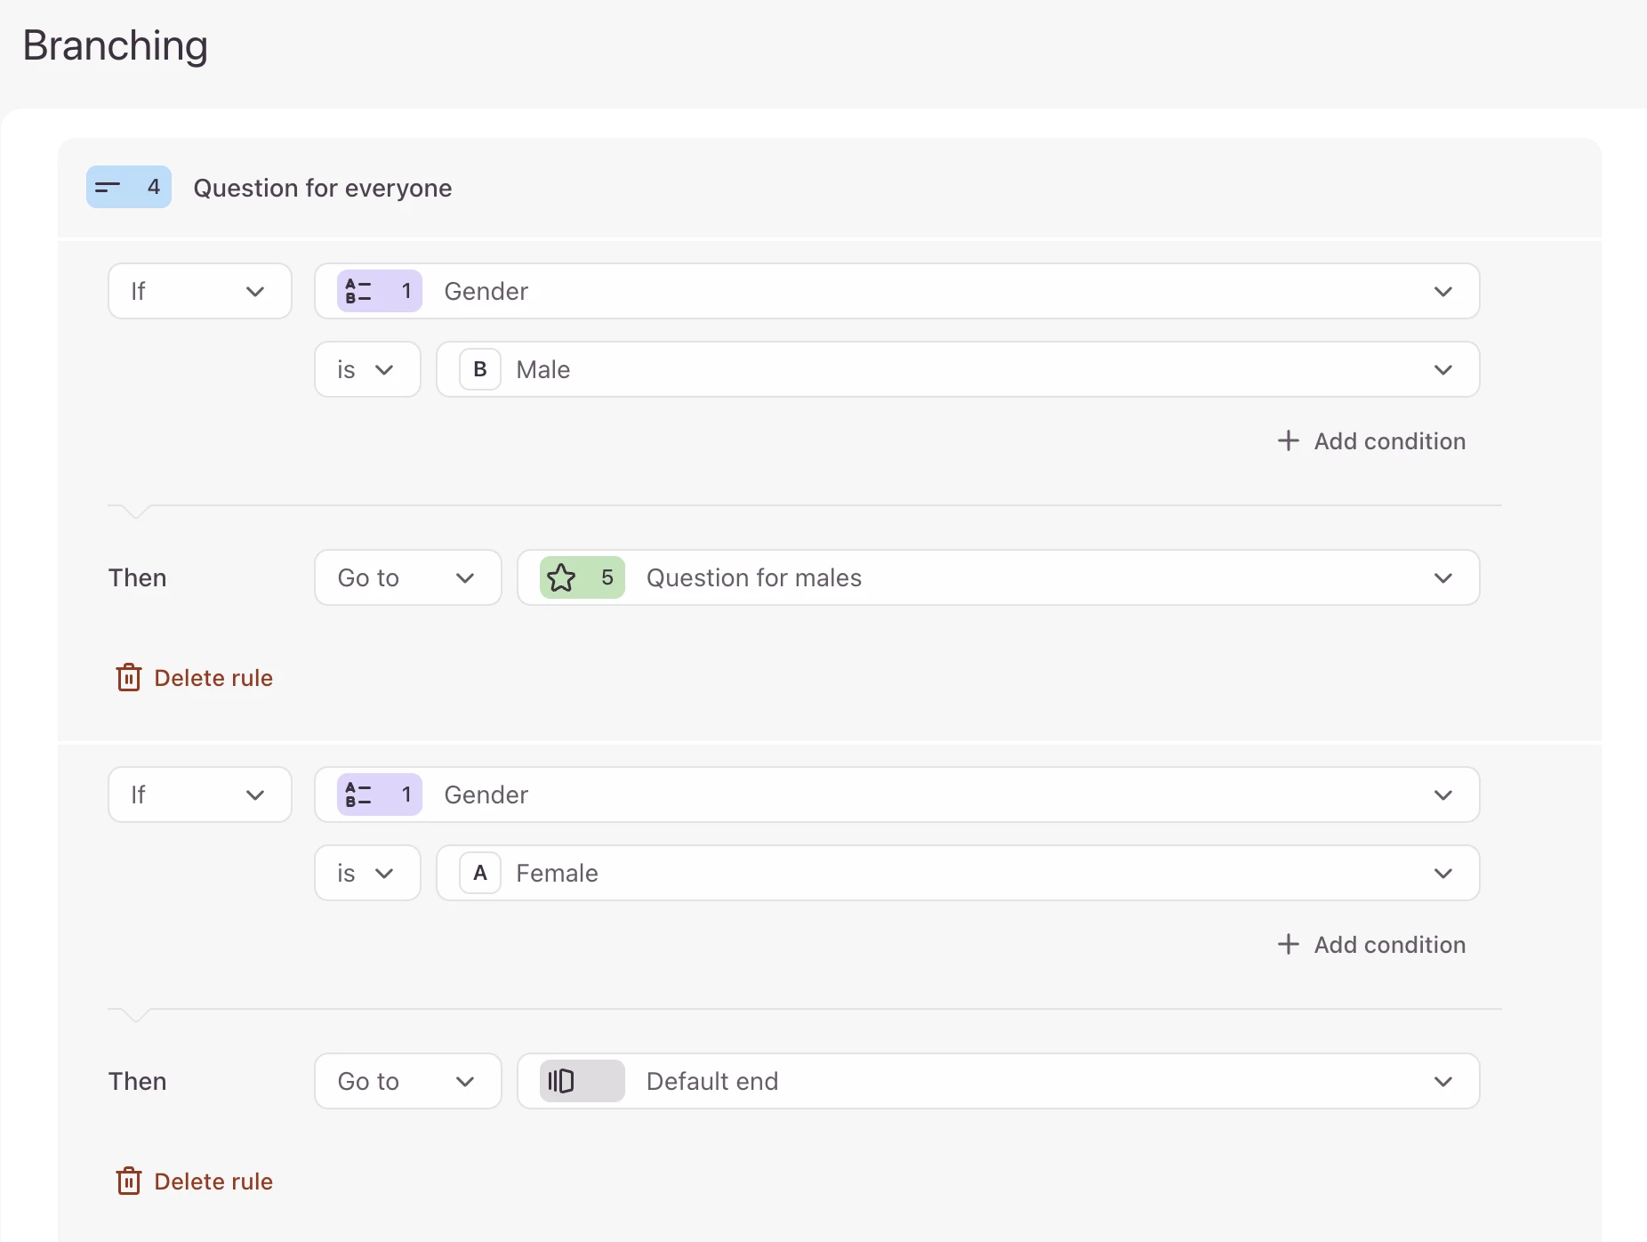Open the If dropdown in the Male rule

(x=200, y=291)
